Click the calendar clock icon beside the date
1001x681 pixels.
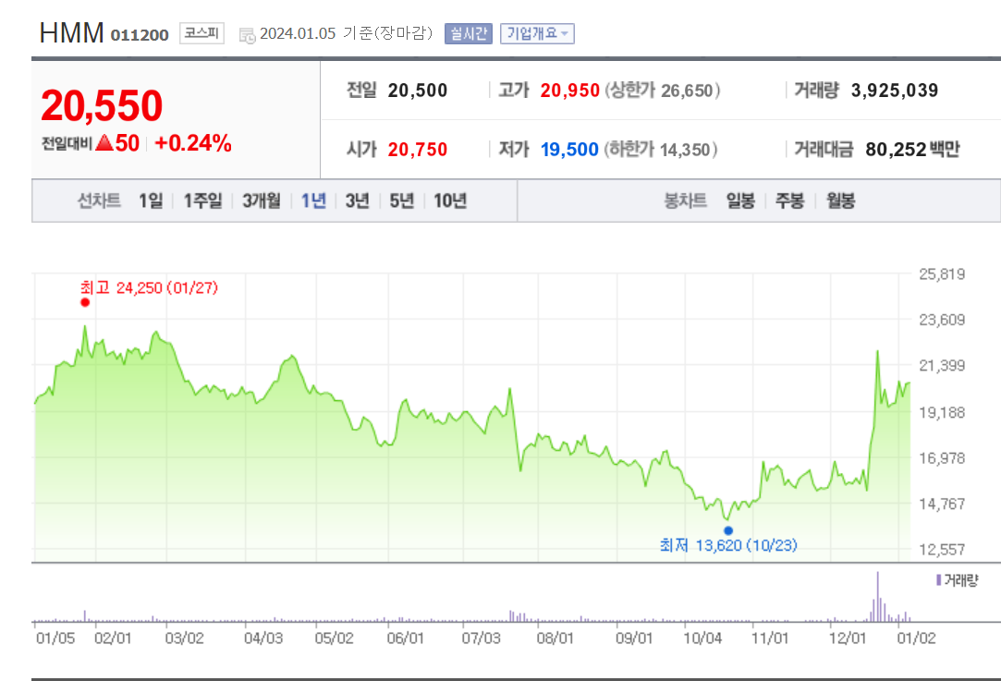point(247,35)
